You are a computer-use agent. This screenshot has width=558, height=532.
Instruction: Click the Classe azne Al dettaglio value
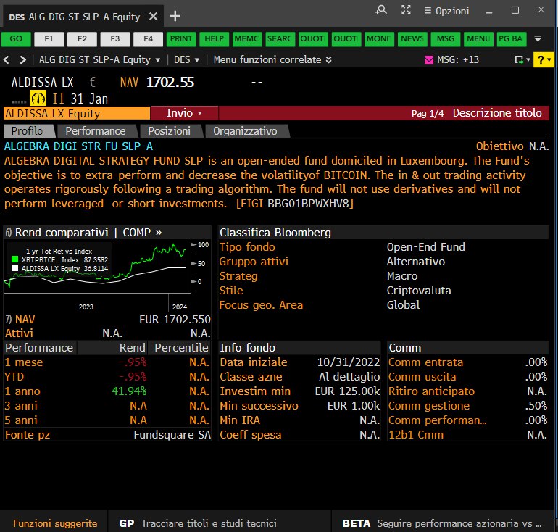click(349, 376)
